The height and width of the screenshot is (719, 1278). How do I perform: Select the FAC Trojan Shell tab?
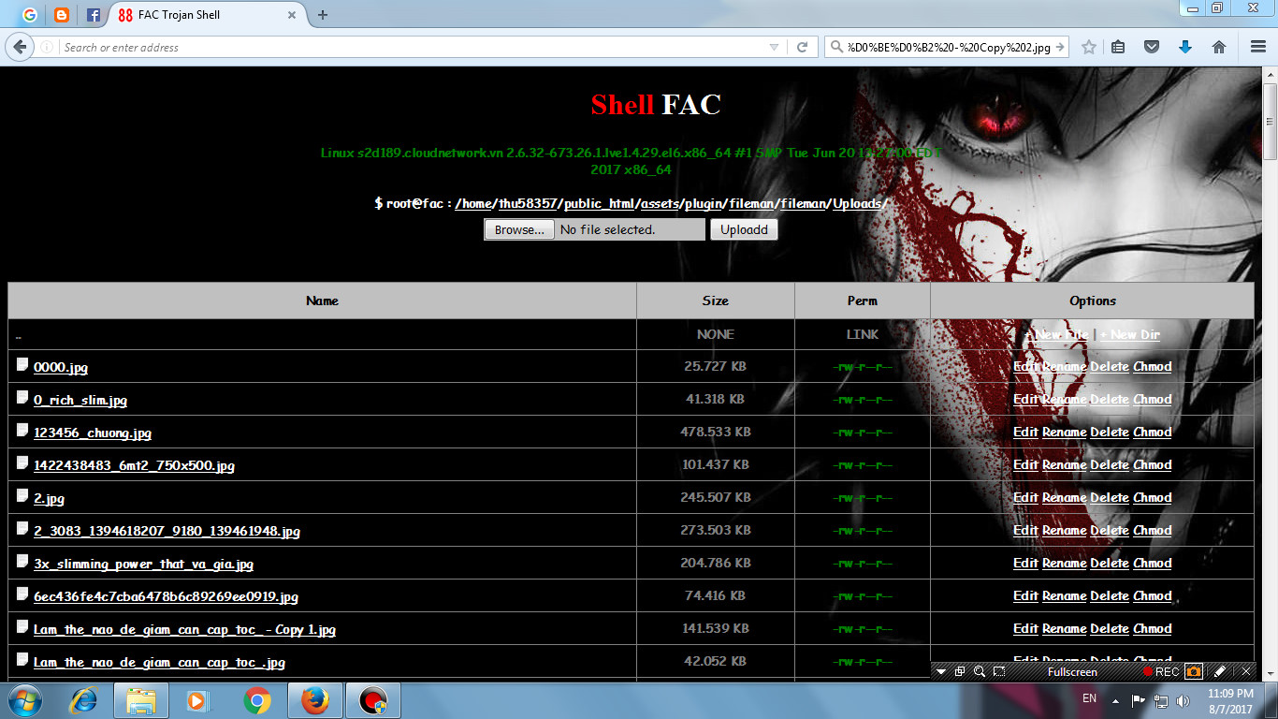click(x=208, y=15)
